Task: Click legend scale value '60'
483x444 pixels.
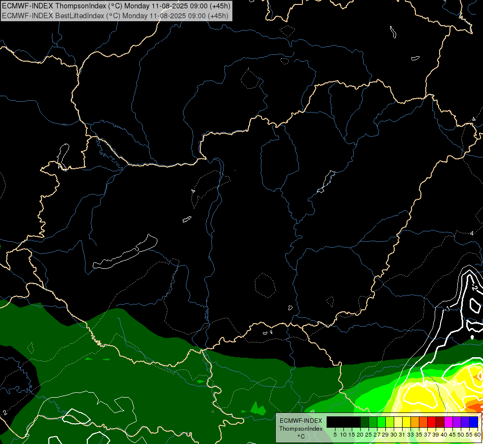Action: [x=478, y=435]
